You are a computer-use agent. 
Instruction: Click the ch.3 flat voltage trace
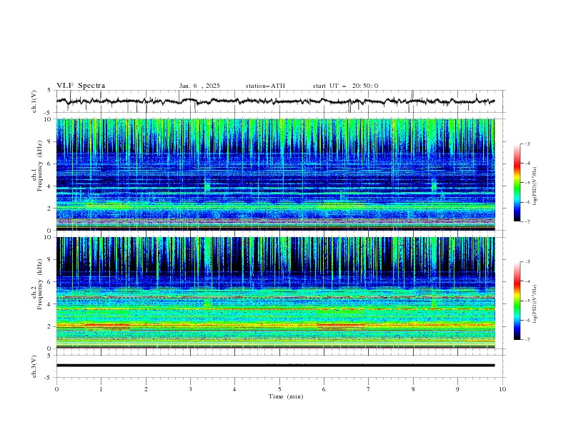coord(275,366)
